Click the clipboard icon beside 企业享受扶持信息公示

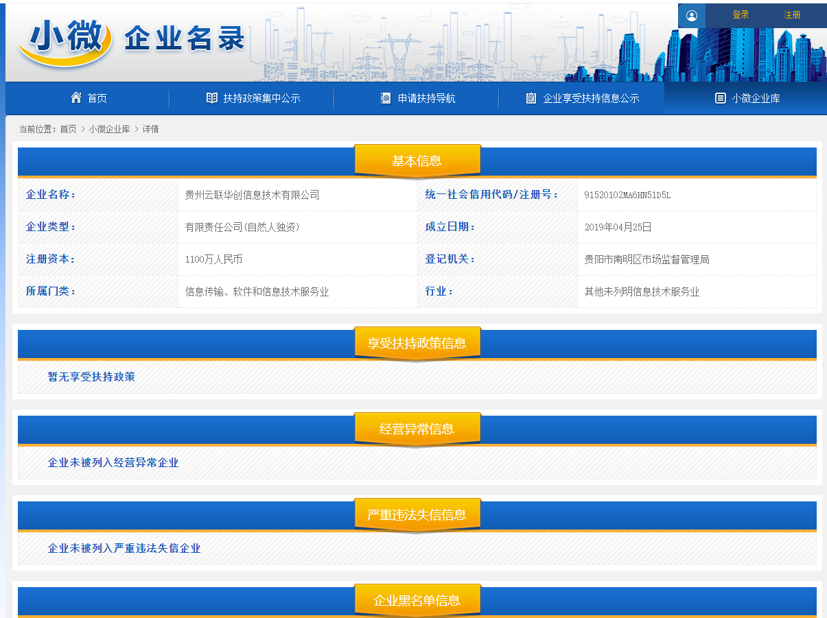531,98
